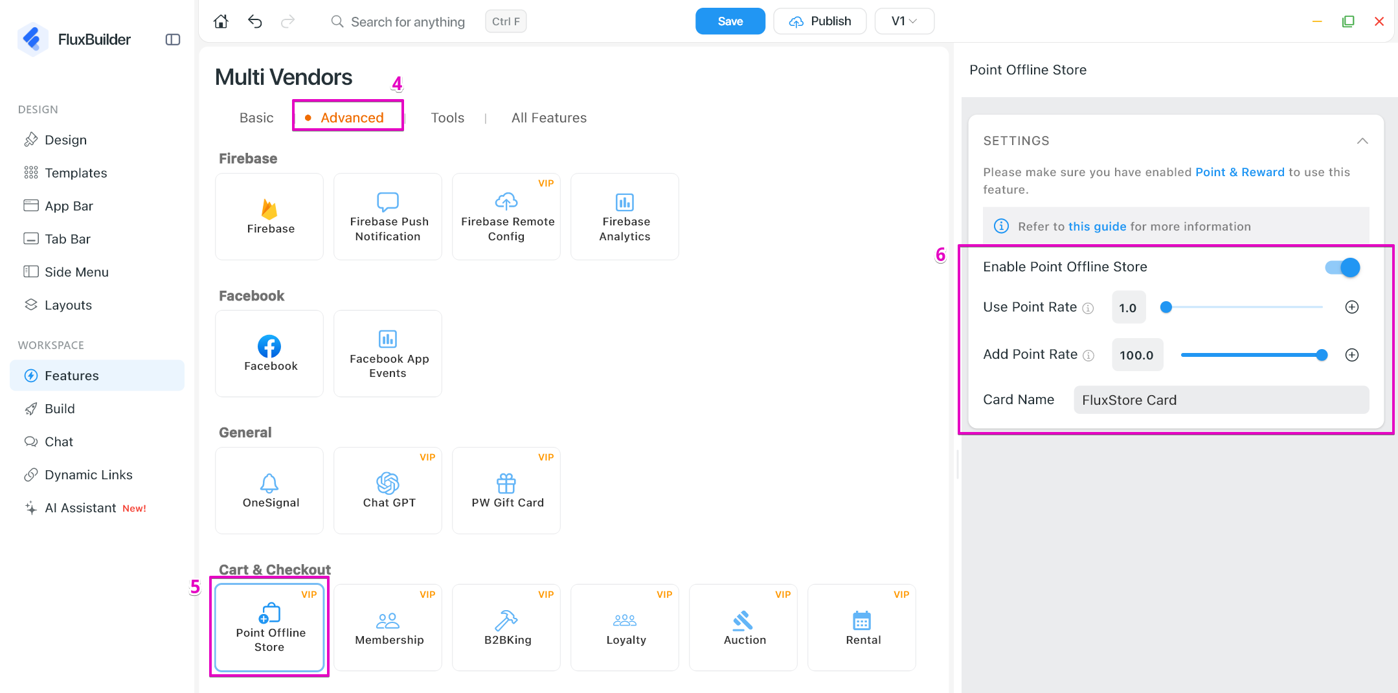Click the Publish button

pos(820,21)
